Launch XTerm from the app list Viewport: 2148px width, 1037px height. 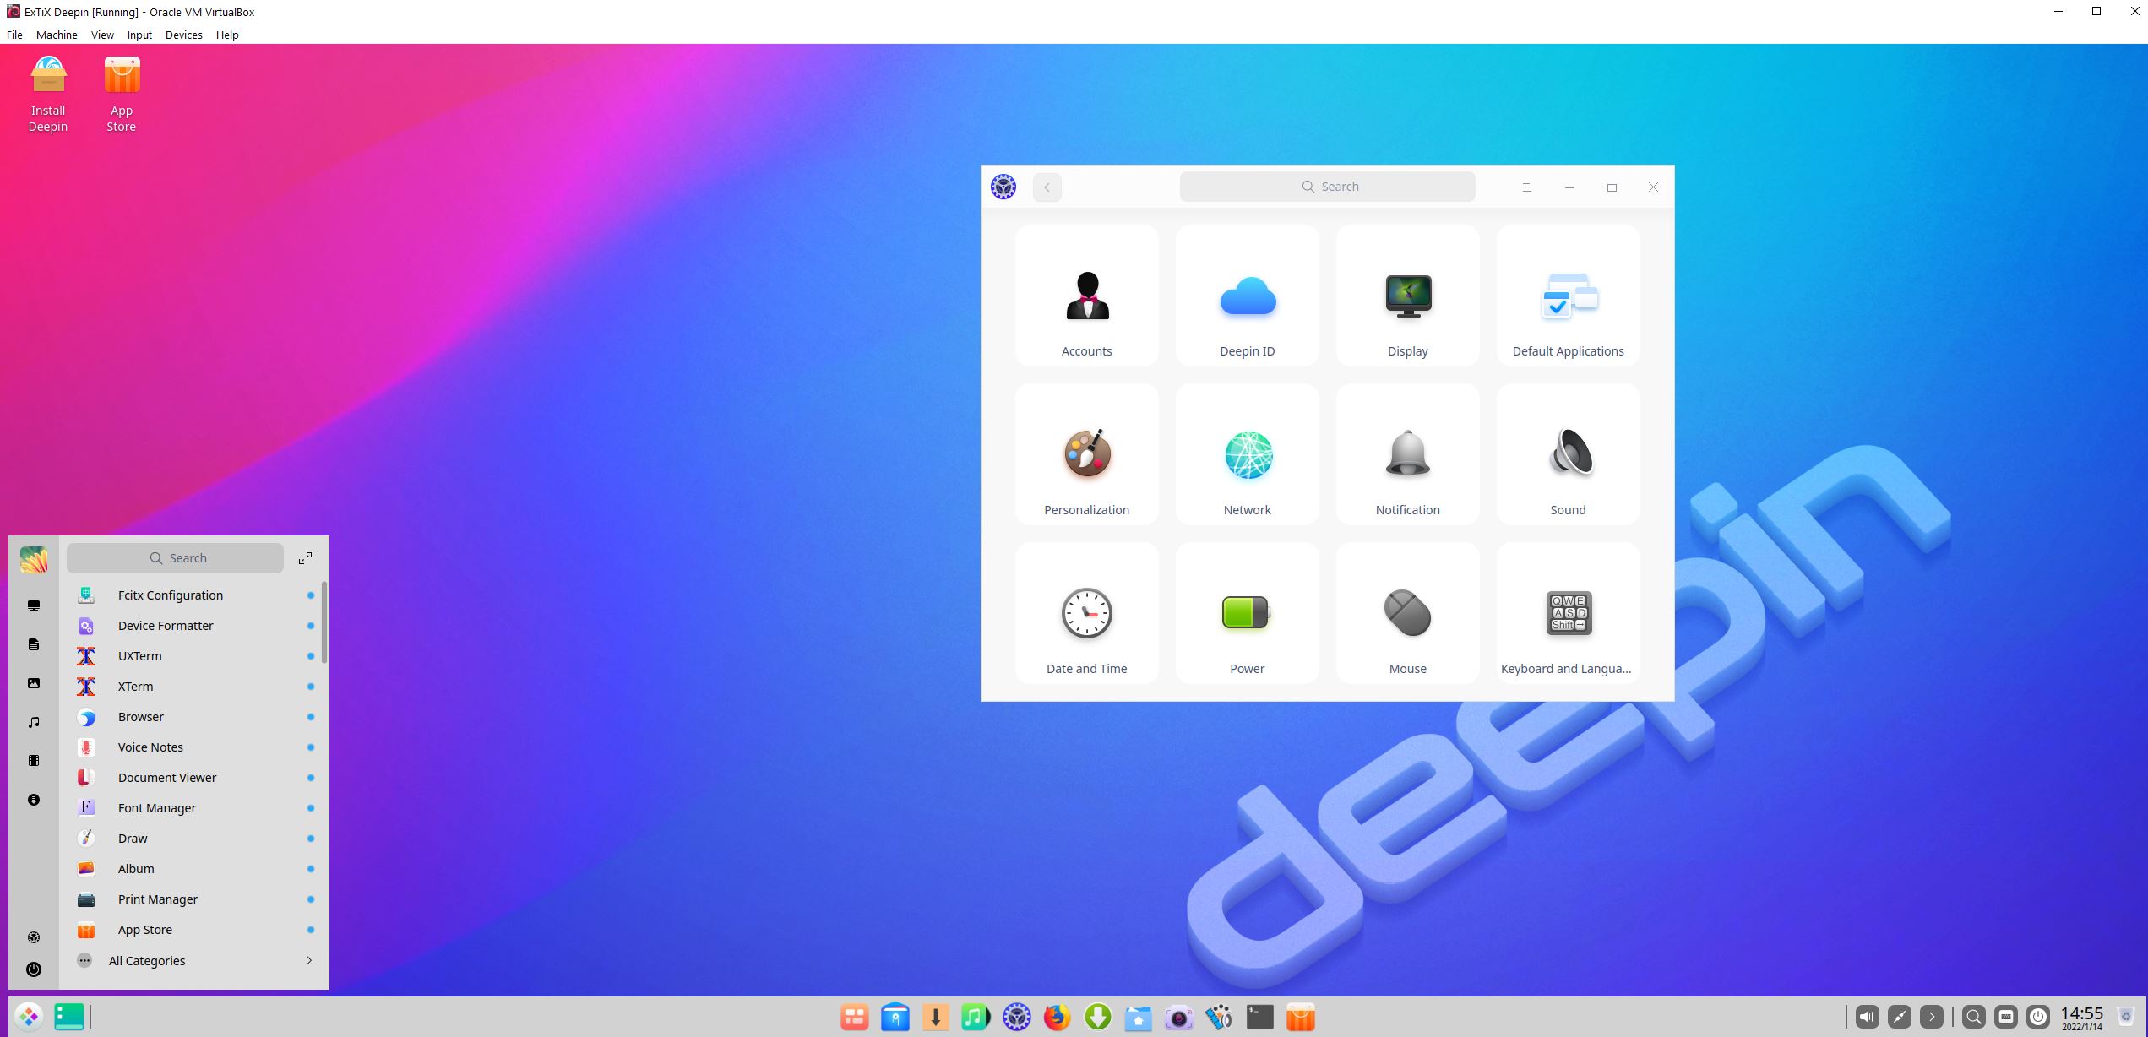(194, 687)
